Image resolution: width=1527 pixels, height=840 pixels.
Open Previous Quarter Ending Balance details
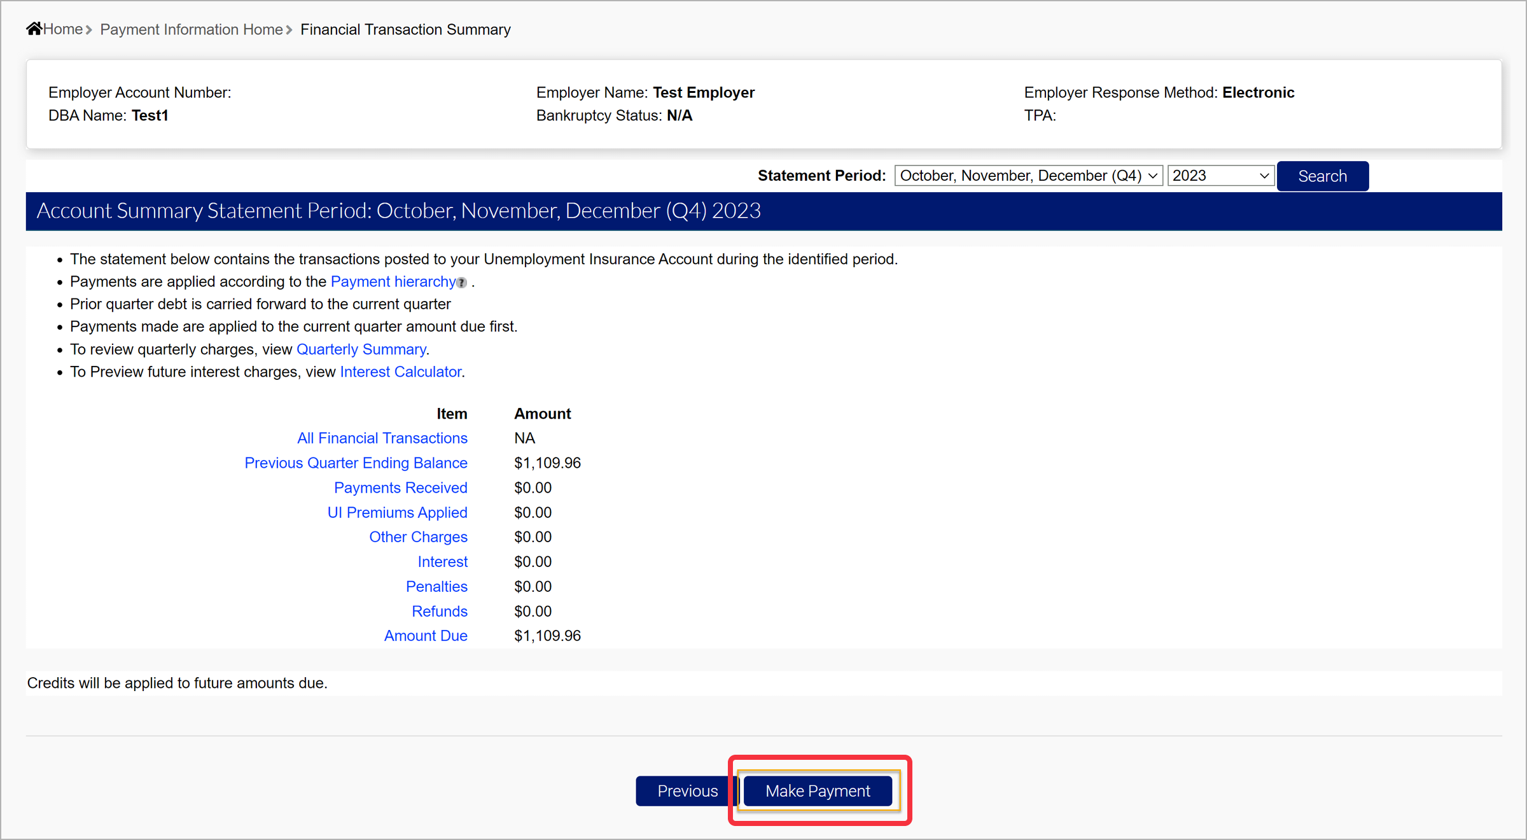click(356, 463)
